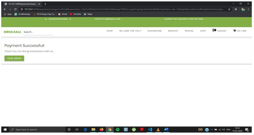Viewport: 254px width, 135px height.
Task: Open Cortana circle icon on taskbar
Action: 69,130
